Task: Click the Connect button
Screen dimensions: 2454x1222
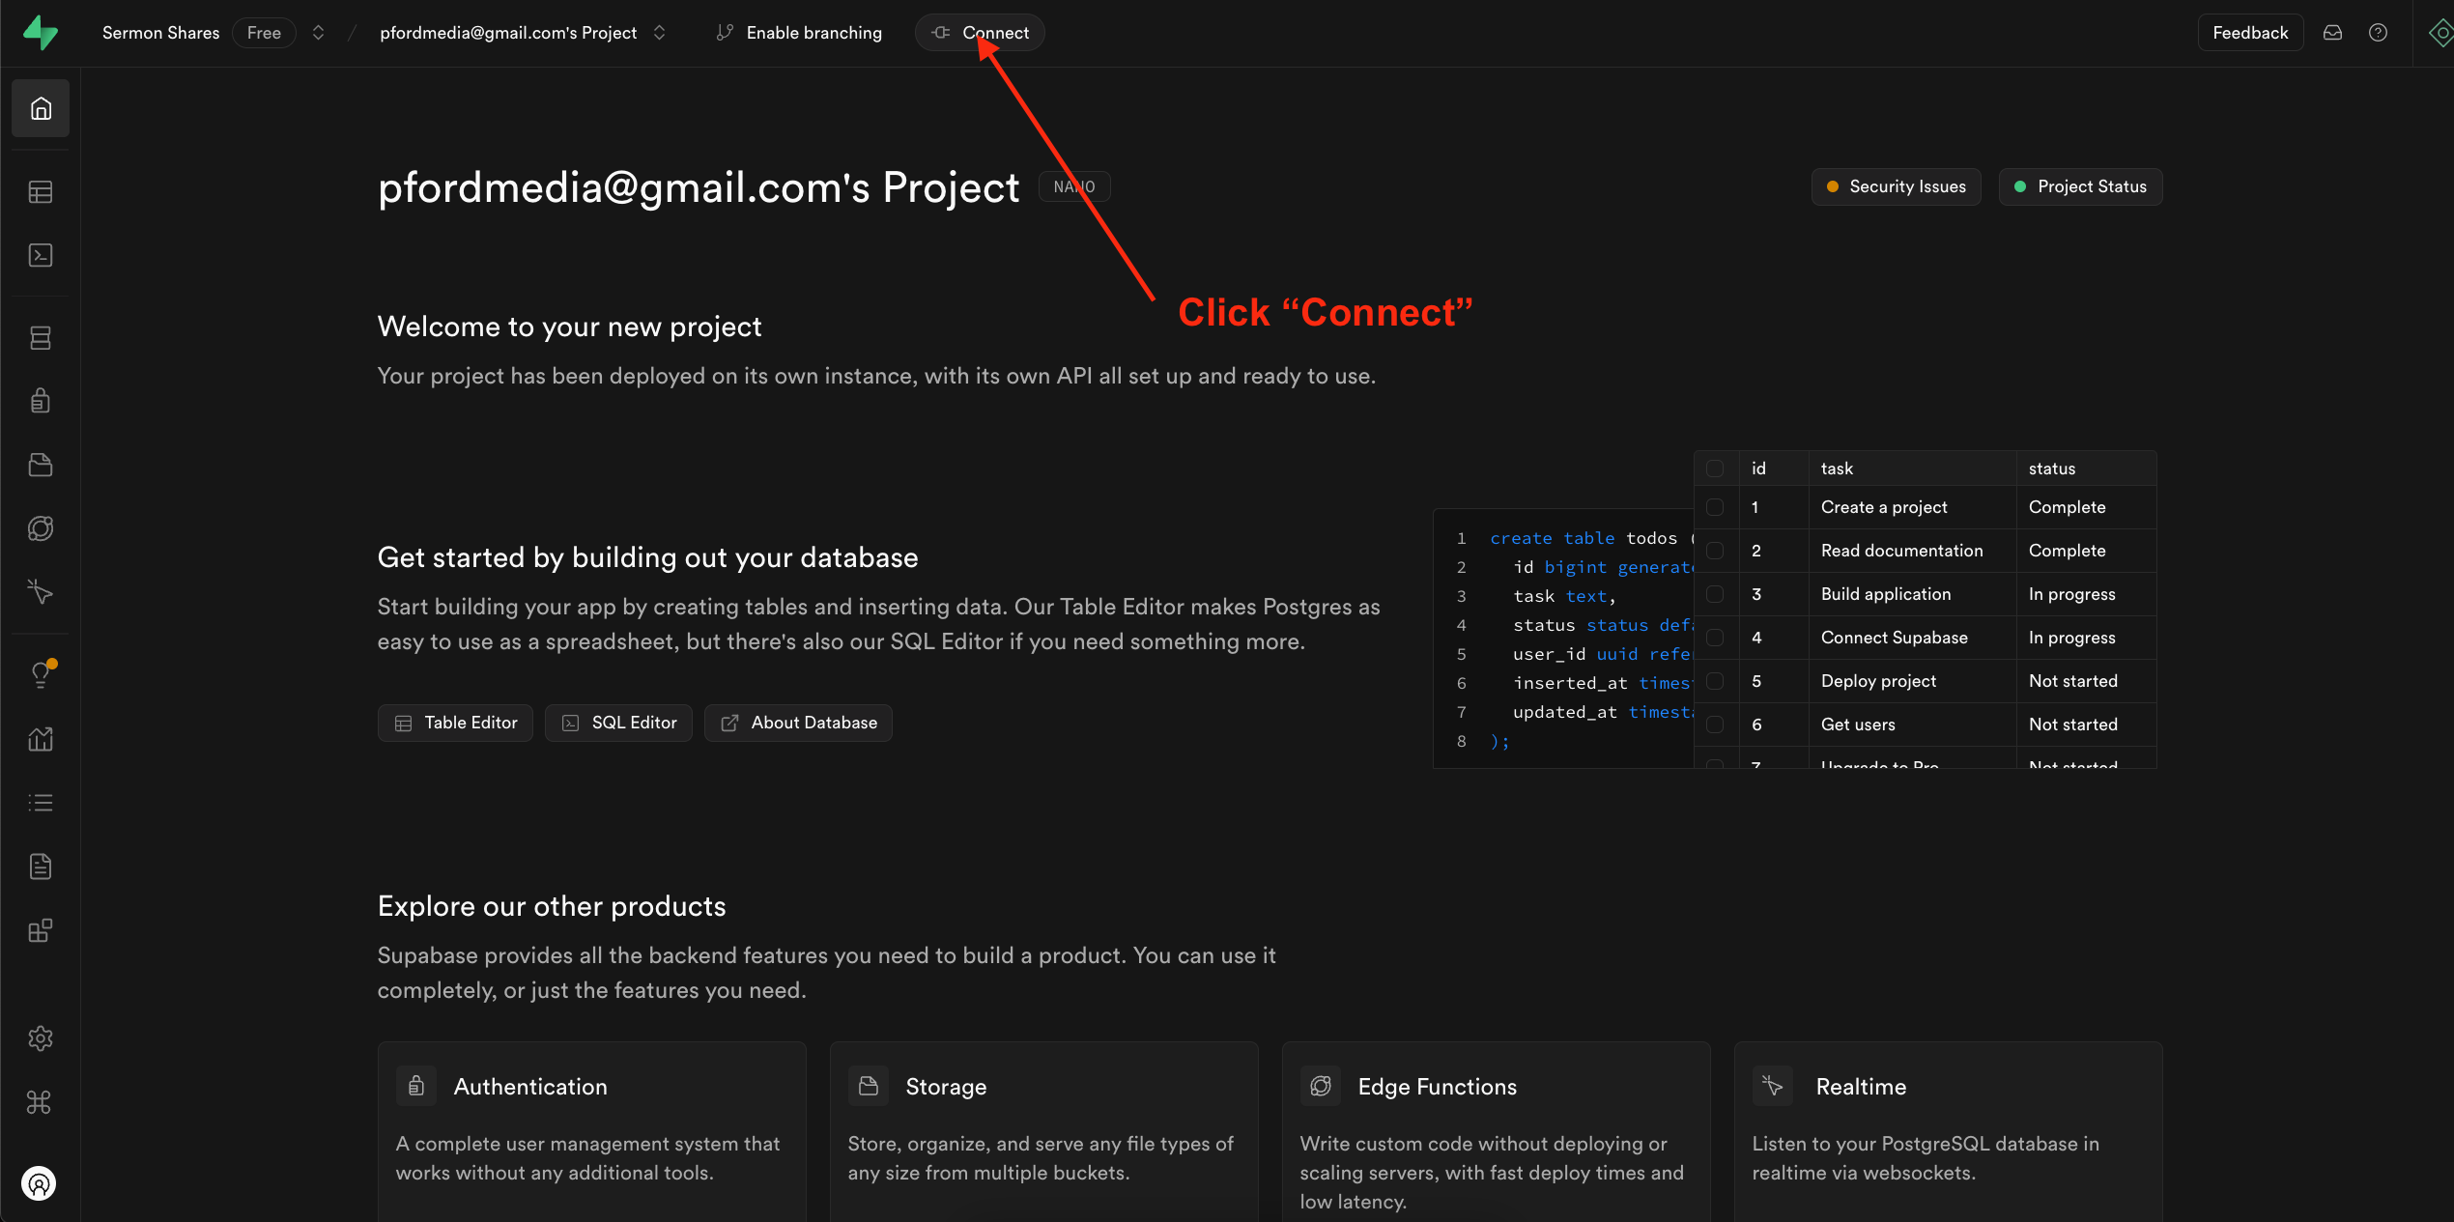Action: (x=979, y=32)
